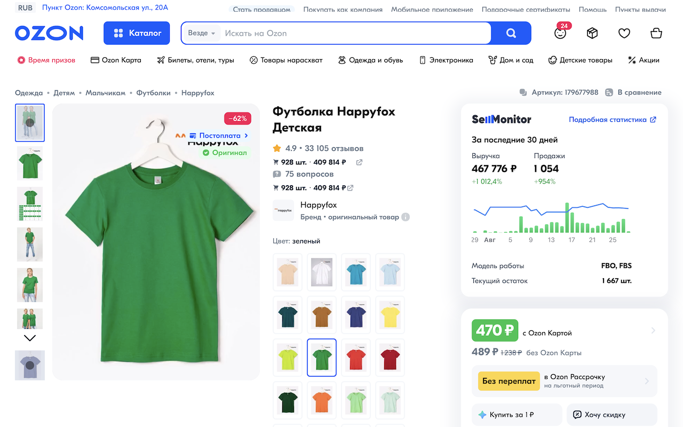Click the standing model photo thumbnail
The image size is (683, 427).
(x=29, y=244)
